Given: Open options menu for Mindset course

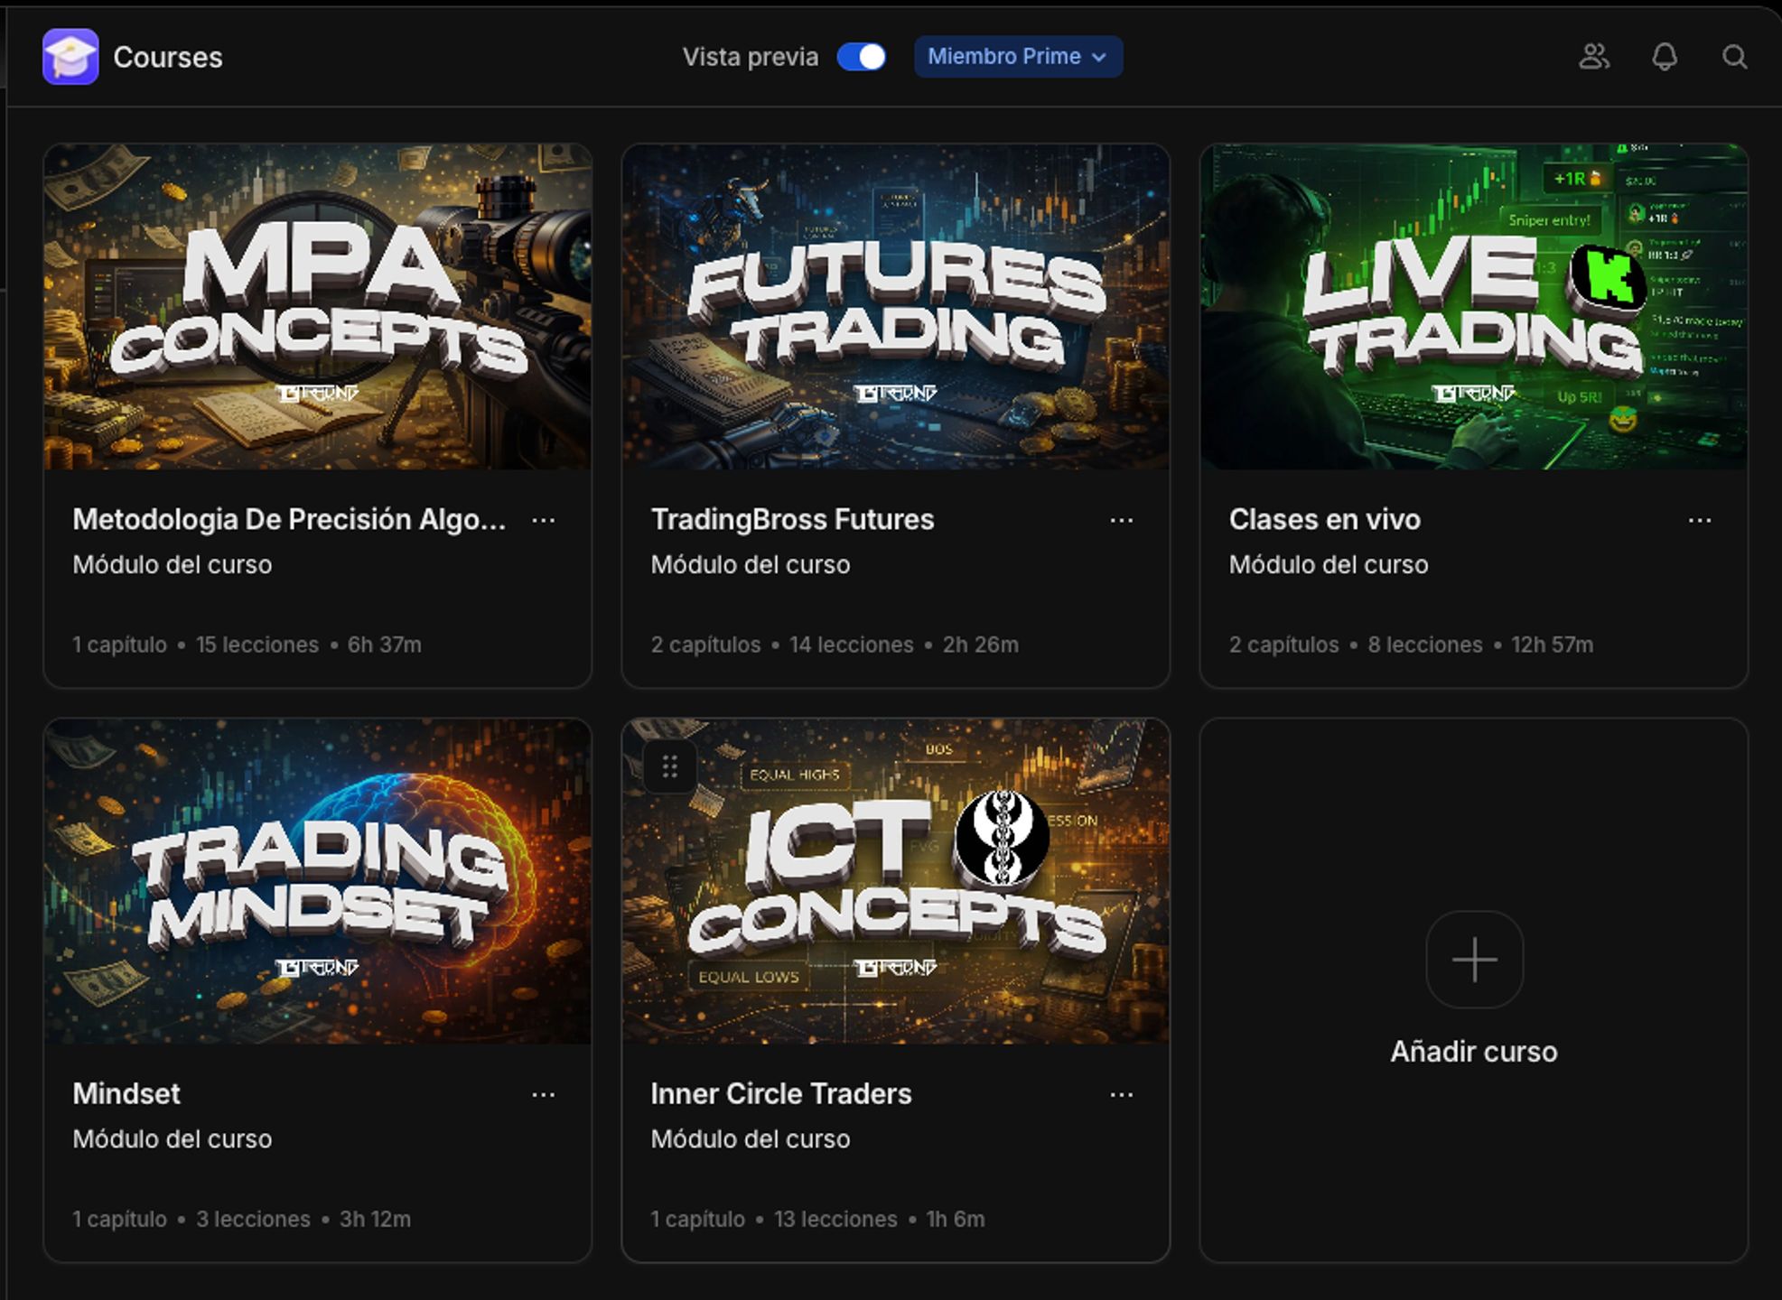Looking at the screenshot, I should pyautogui.click(x=544, y=1094).
